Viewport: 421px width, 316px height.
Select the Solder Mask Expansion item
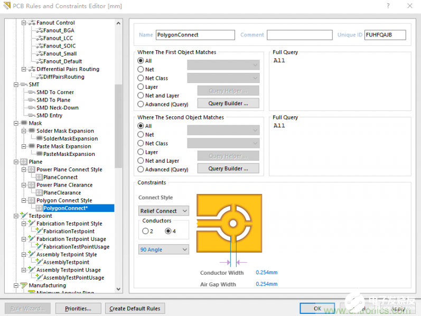tap(66, 131)
